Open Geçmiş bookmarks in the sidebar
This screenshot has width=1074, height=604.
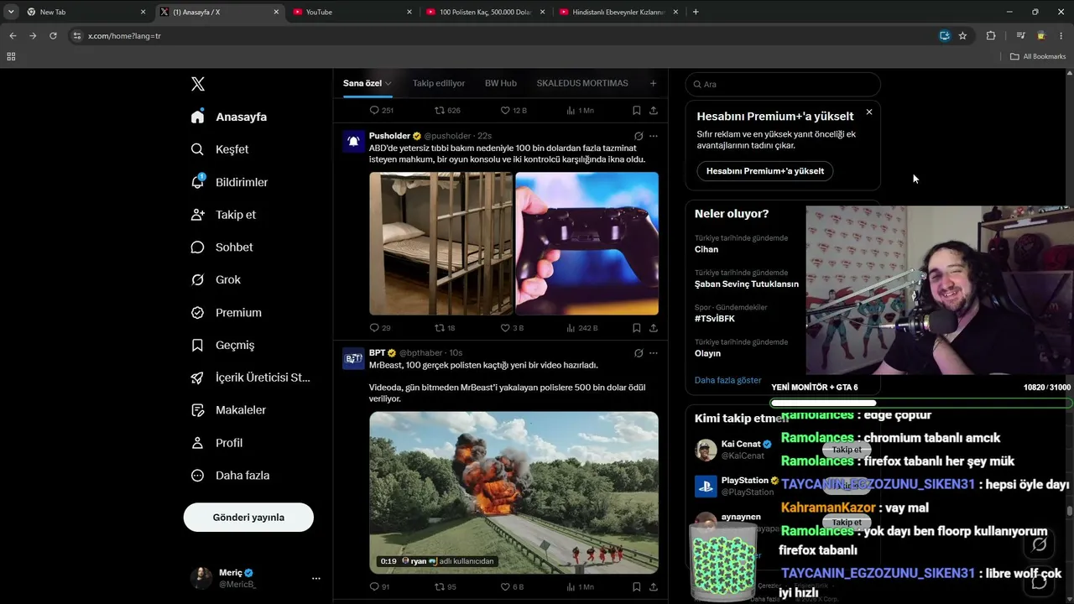point(222,345)
